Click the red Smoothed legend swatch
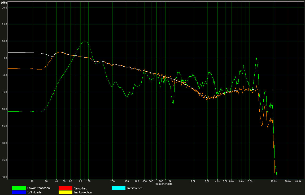Screen dimensions: 305x195 click(65, 188)
